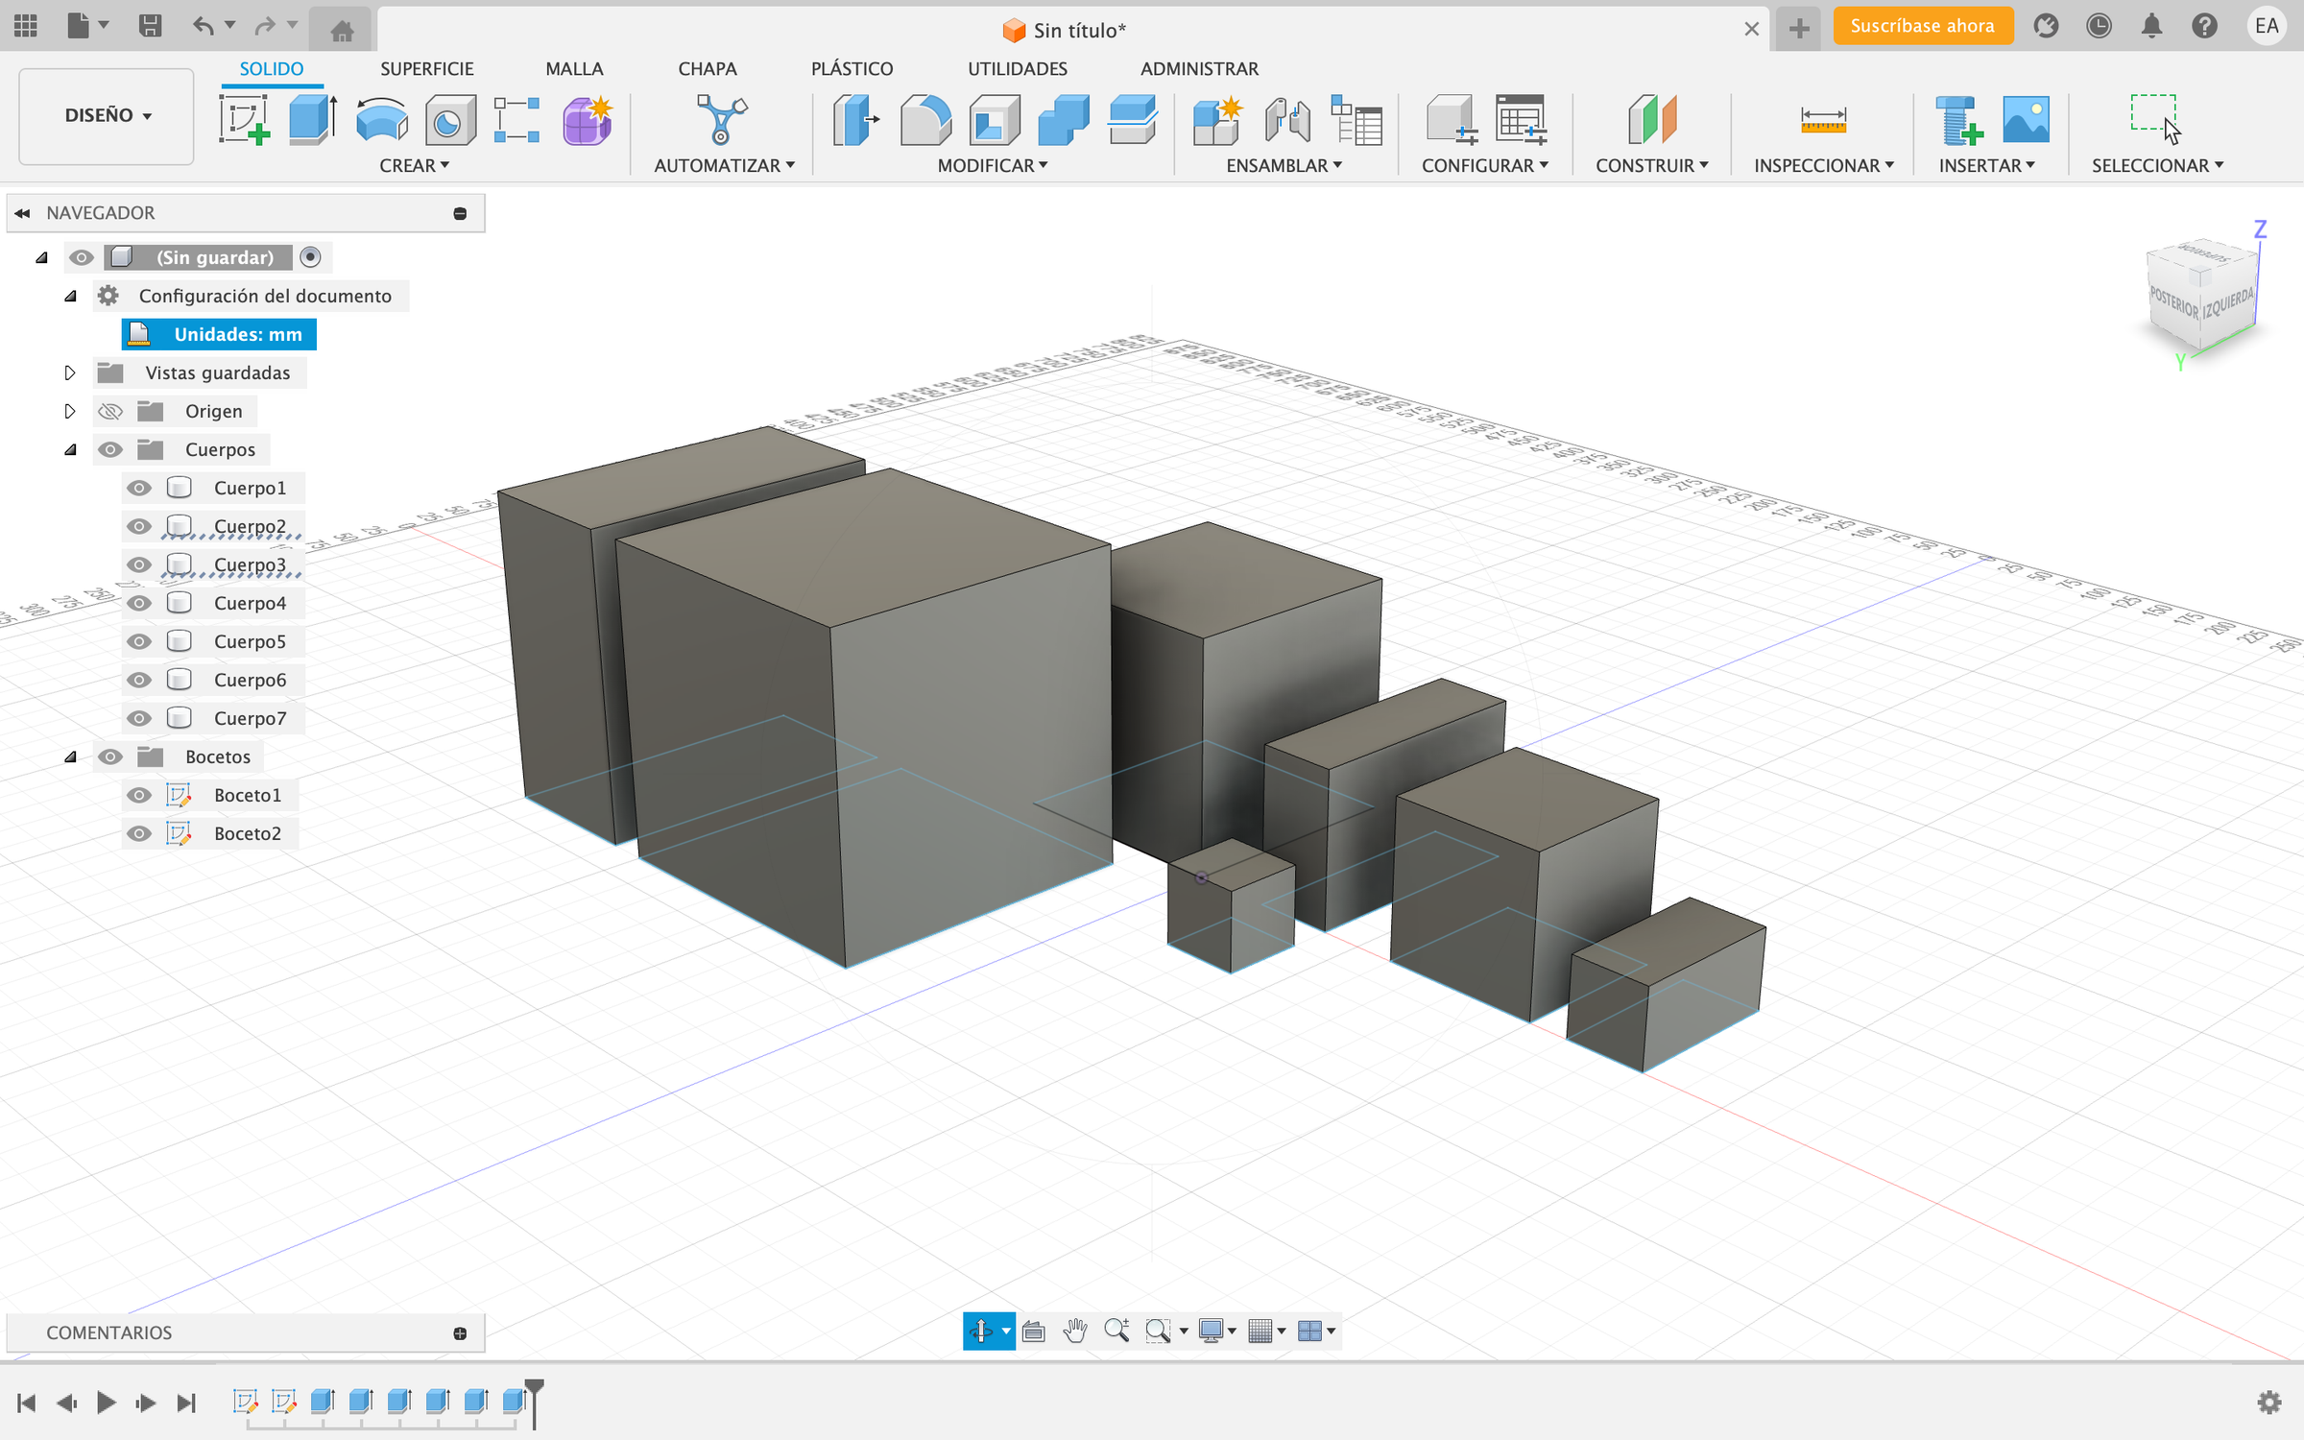This screenshot has height=1440, width=2304.
Task: Open the CONSTRUIR dropdown menu
Action: point(1652,166)
